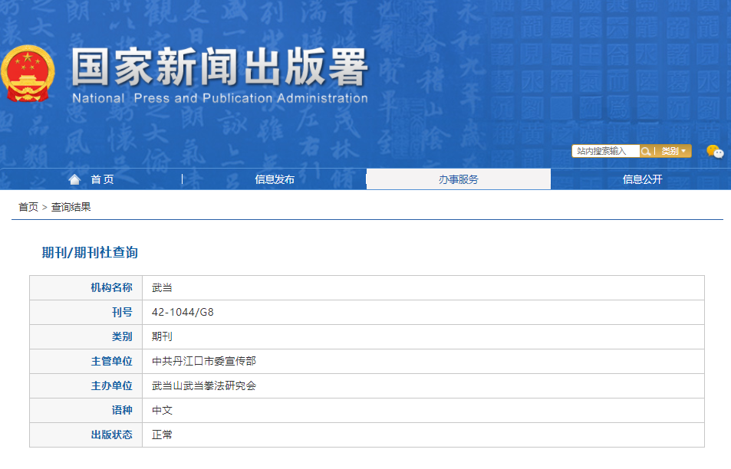The image size is (731, 469).
Task: Click the 期刊/期刊社查询 heading
Action: coord(90,252)
